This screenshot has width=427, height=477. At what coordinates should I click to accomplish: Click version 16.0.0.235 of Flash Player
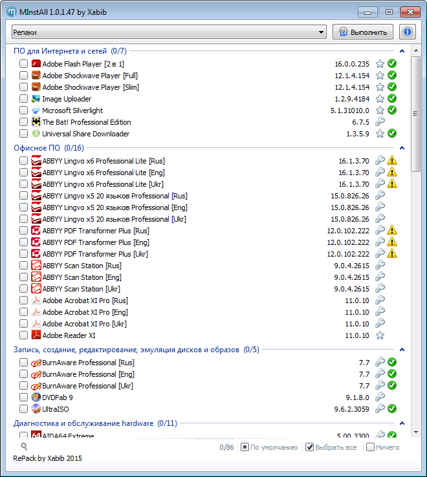(x=352, y=64)
